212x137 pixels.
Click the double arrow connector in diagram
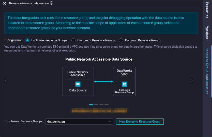103,81
